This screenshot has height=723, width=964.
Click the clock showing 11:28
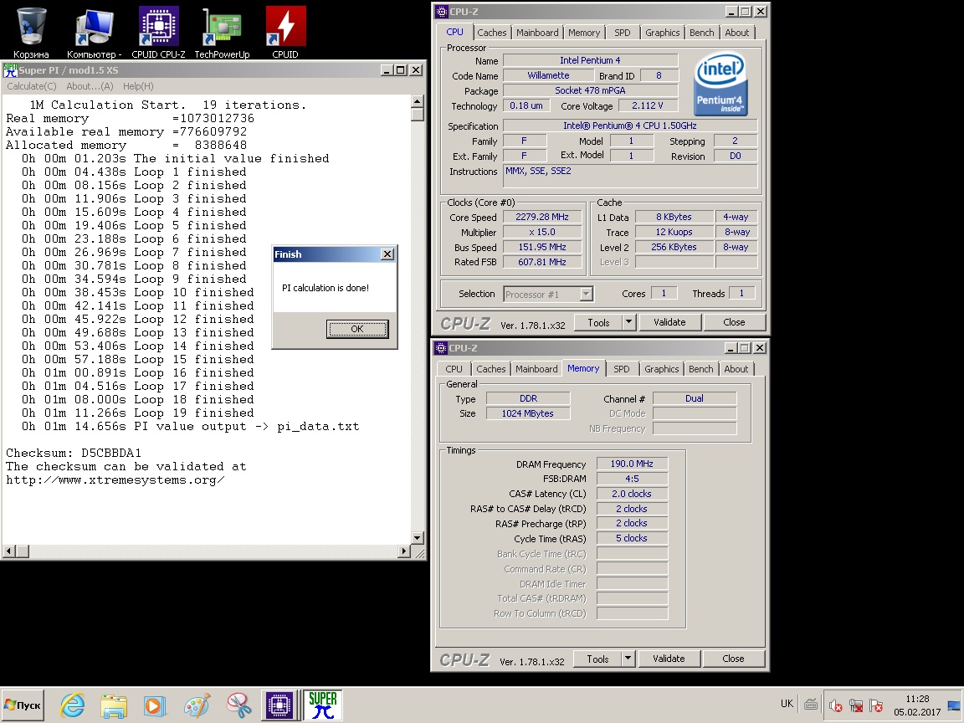pyautogui.click(x=917, y=699)
